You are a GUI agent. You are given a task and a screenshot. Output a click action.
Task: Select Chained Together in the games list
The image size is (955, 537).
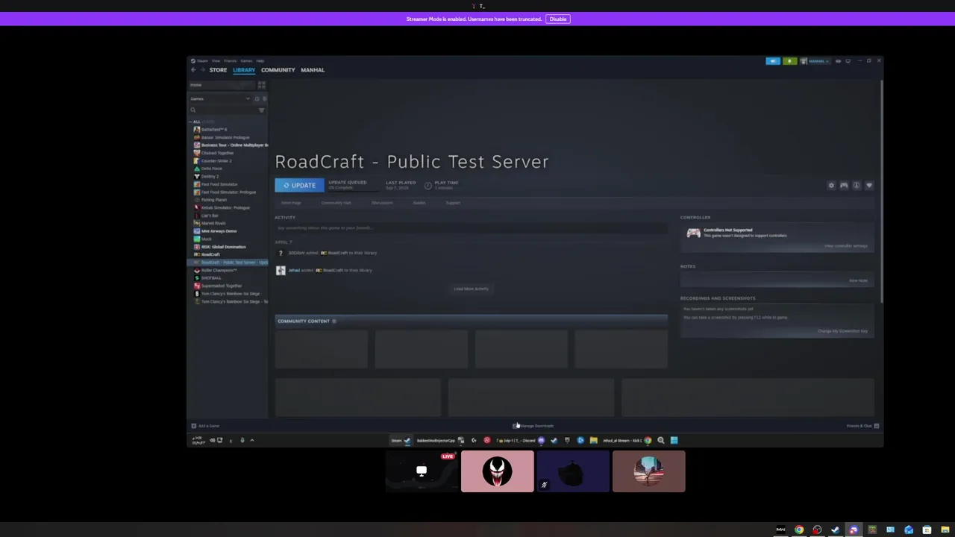(x=217, y=153)
